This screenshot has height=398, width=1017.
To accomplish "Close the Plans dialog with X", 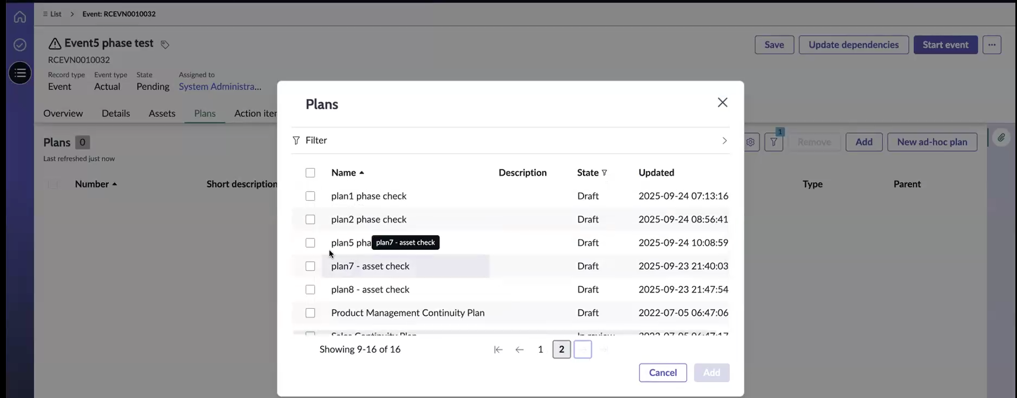I will [x=722, y=103].
